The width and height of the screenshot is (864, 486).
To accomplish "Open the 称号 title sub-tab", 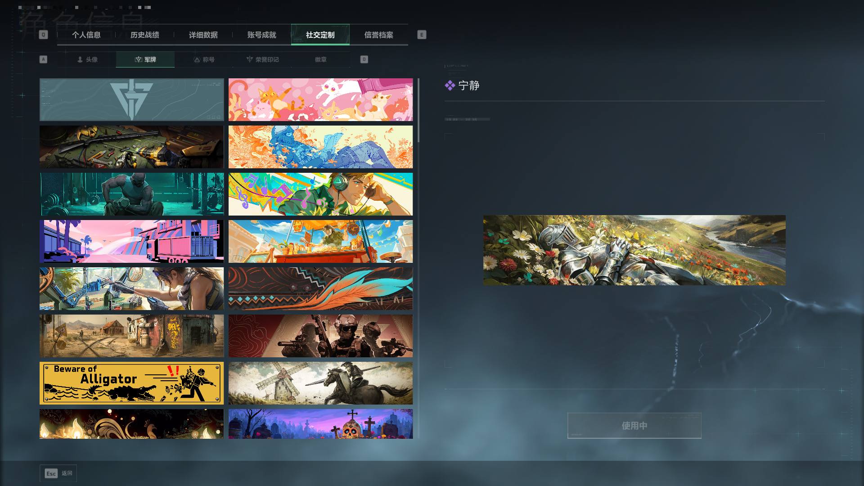I will point(204,59).
